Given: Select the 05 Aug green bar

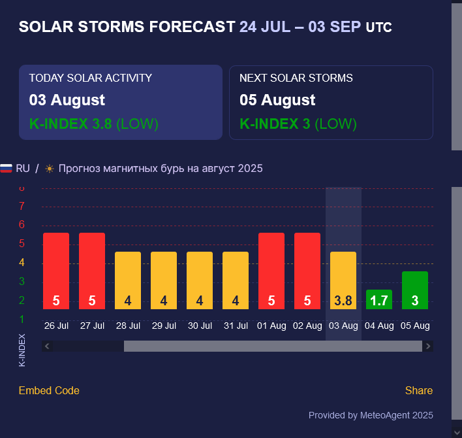Looking at the screenshot, I should pos(415,290).
